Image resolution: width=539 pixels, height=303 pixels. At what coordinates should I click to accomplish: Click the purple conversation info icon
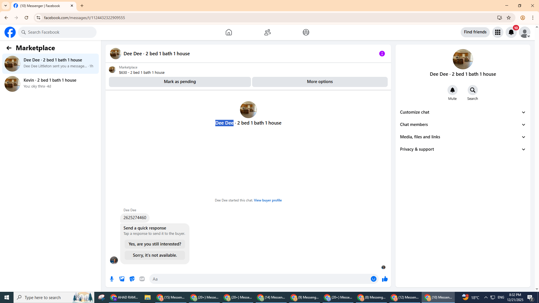point(382,54)
